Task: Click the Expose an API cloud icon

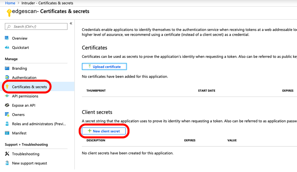Action: pyautogui.click(x=7, y=105)
